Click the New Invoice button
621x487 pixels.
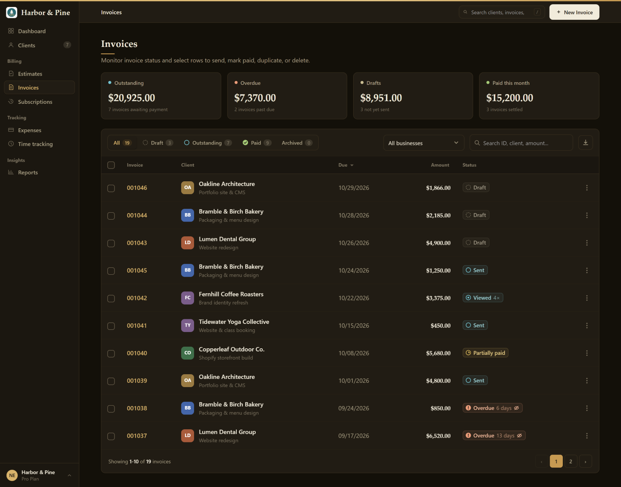point(574,12)
